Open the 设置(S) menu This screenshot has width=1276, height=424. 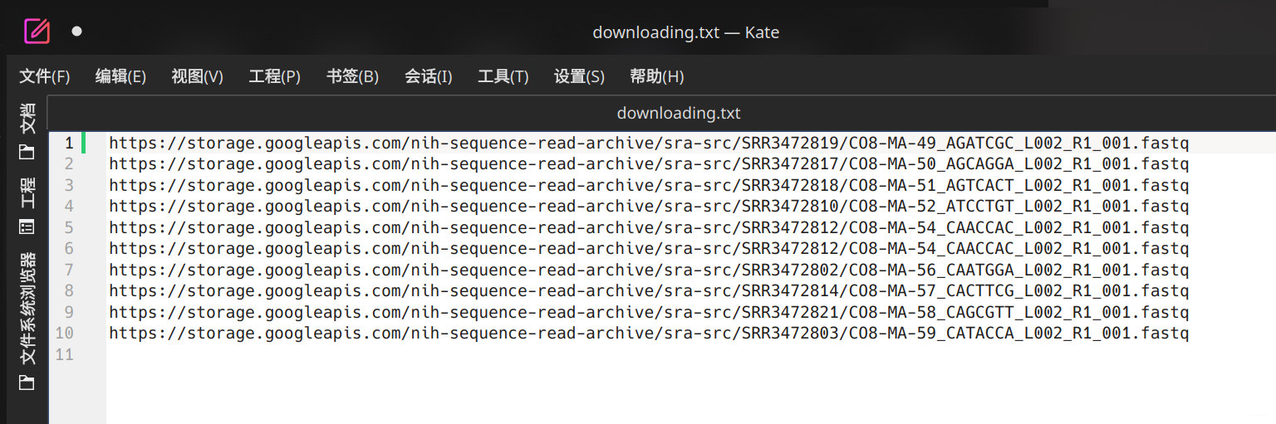[579, 76]
